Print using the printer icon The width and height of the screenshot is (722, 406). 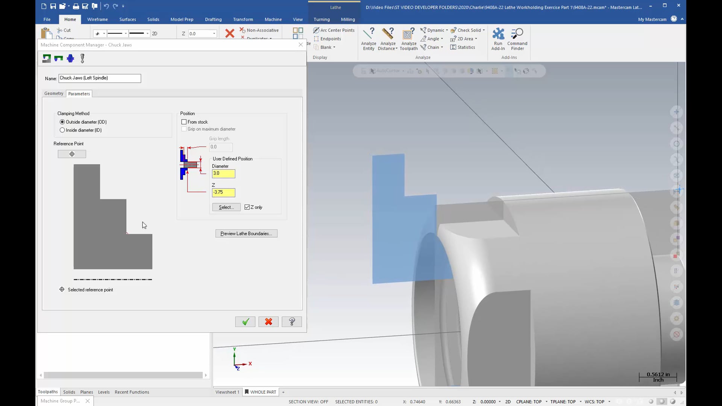pos(76,6)
